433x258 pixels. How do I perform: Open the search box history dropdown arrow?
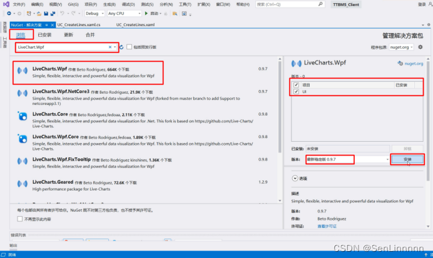115,47
